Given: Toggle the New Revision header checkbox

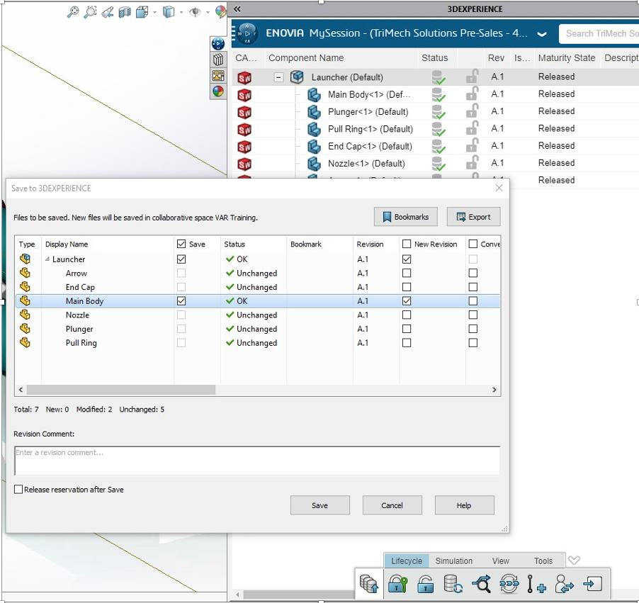Looking at the screenshot, I should pos(407,244).
